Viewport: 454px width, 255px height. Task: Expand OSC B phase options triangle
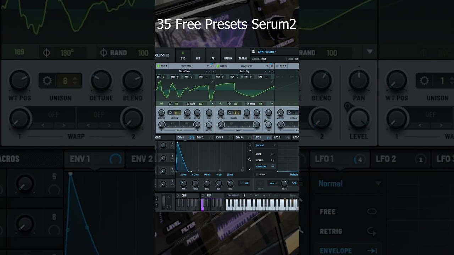click(x=272, y=104)
